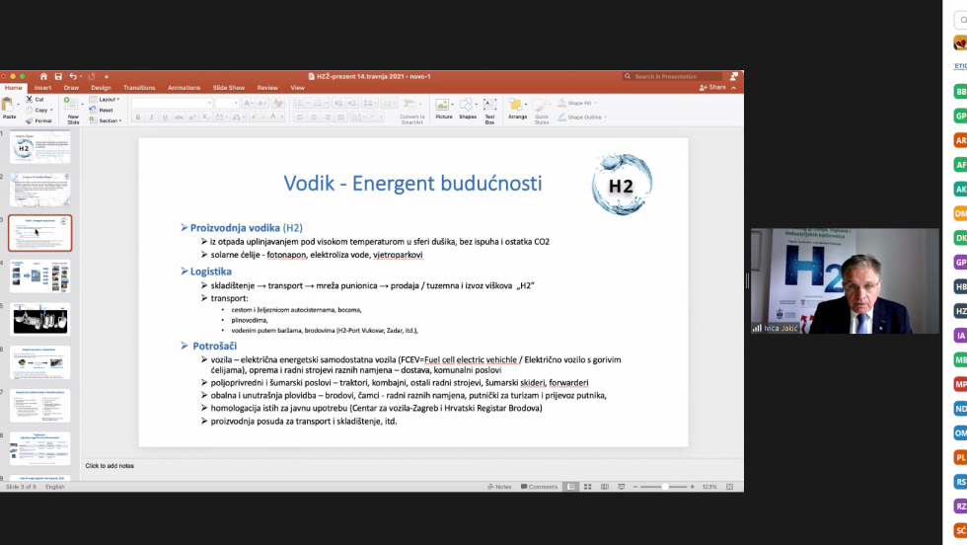Image resolution: width=967 pixels, height=545 pixels.
Task: Click the 'Fuel cell electric vehichle' underlined text
Action: click(x=471, y=359)
